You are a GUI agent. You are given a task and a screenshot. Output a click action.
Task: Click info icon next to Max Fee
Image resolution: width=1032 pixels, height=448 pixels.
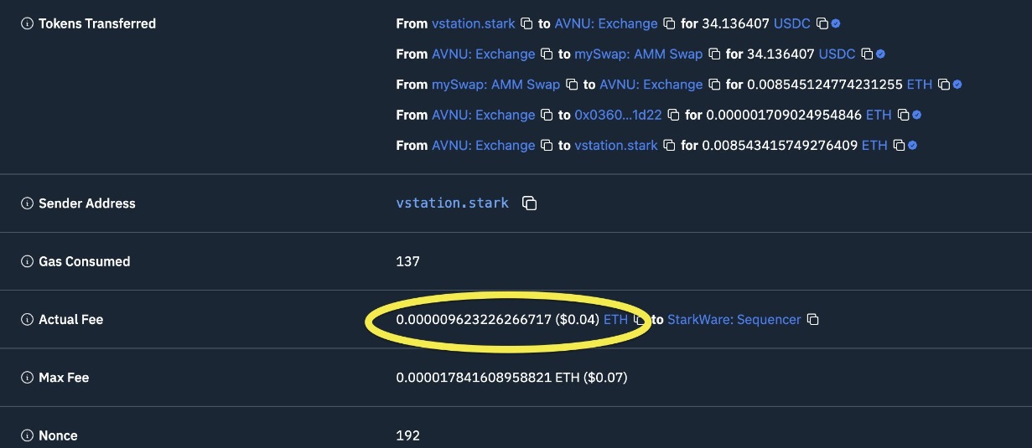(27, 378)
